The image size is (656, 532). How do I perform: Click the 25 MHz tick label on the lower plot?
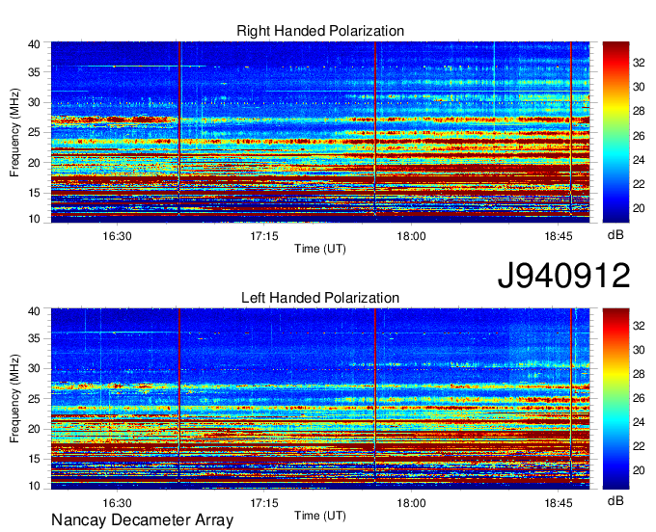(x=35, y=399)
